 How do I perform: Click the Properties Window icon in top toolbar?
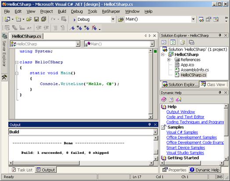click(x=208, y=19)
